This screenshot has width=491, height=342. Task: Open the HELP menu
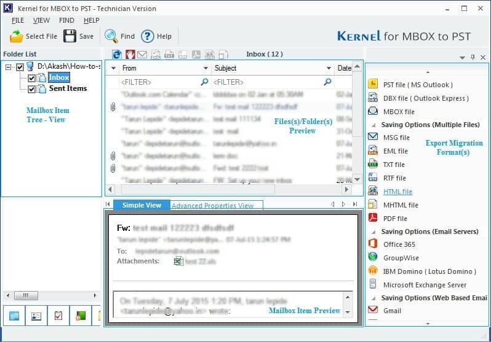[x=92, y=20]
